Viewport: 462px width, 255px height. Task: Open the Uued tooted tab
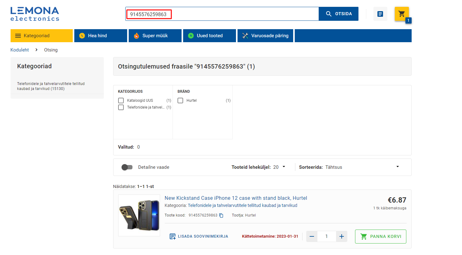[x=210, y=36]
